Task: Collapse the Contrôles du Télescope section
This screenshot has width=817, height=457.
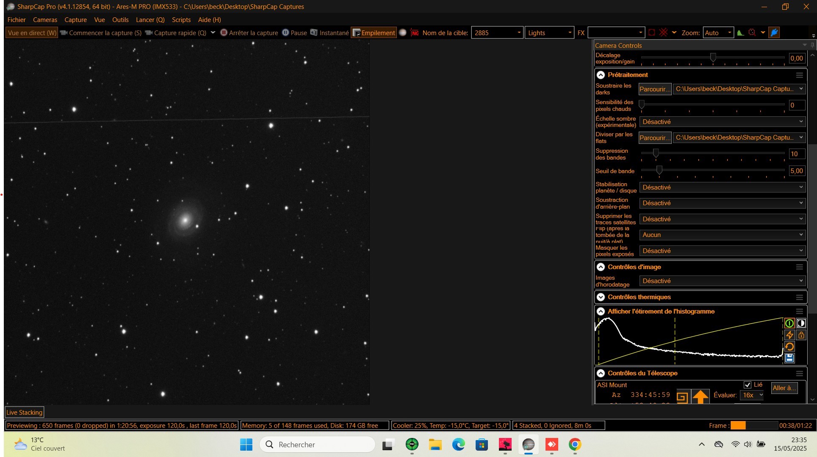Action: (x=601, y=373)
